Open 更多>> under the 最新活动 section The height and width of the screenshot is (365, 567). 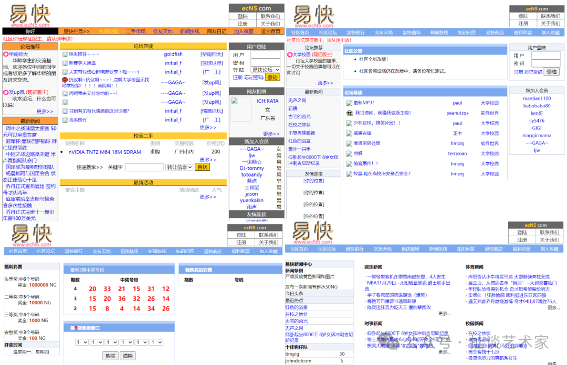tap(208, 197)
